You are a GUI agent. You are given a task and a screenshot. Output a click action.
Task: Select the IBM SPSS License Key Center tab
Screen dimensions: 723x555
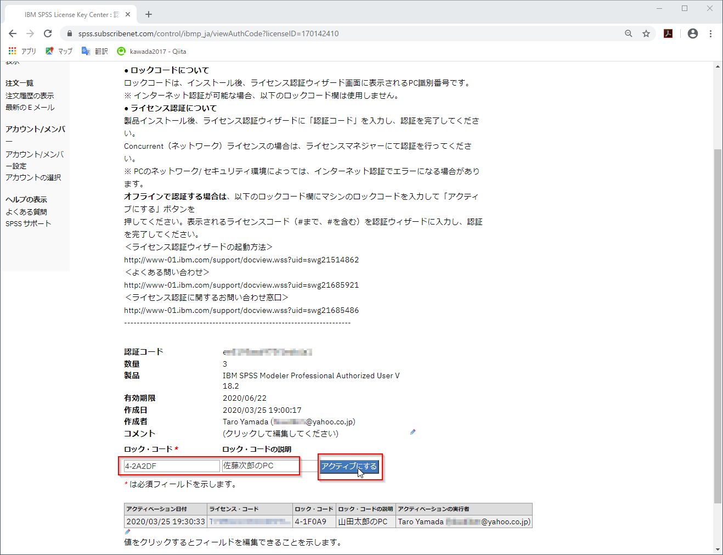(71, 14)
